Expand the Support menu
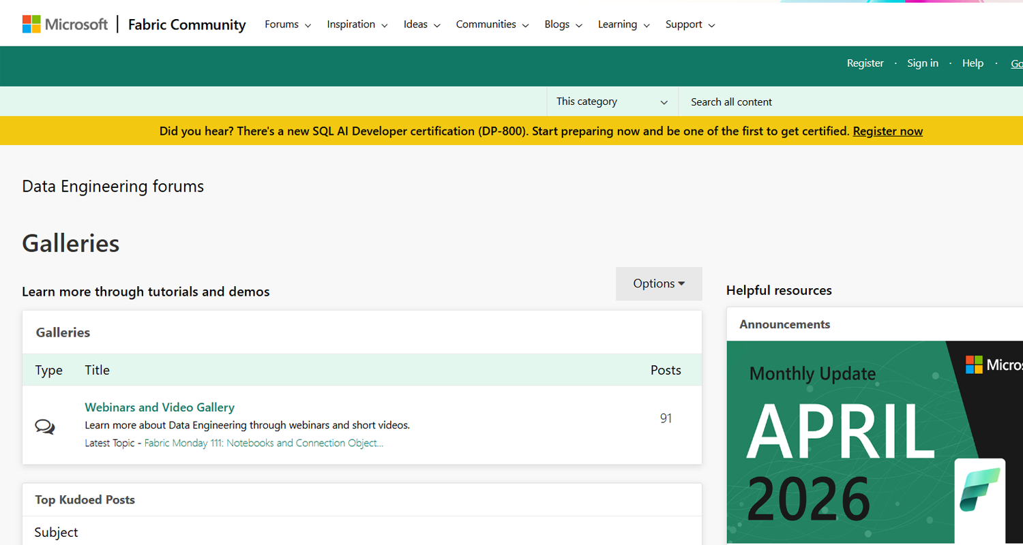The width and height of the screenshot is (1023, 545). coord(690,25)
